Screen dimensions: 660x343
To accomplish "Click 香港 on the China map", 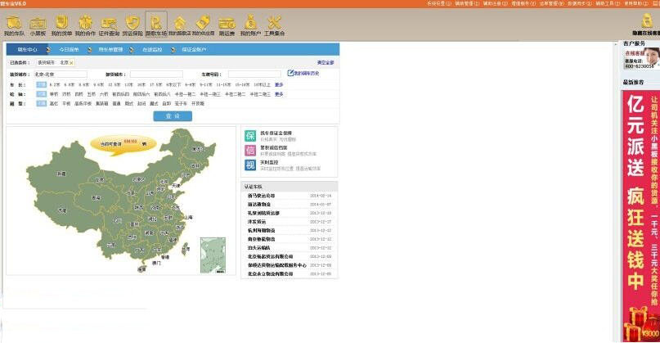I will (x=165, y=256).
